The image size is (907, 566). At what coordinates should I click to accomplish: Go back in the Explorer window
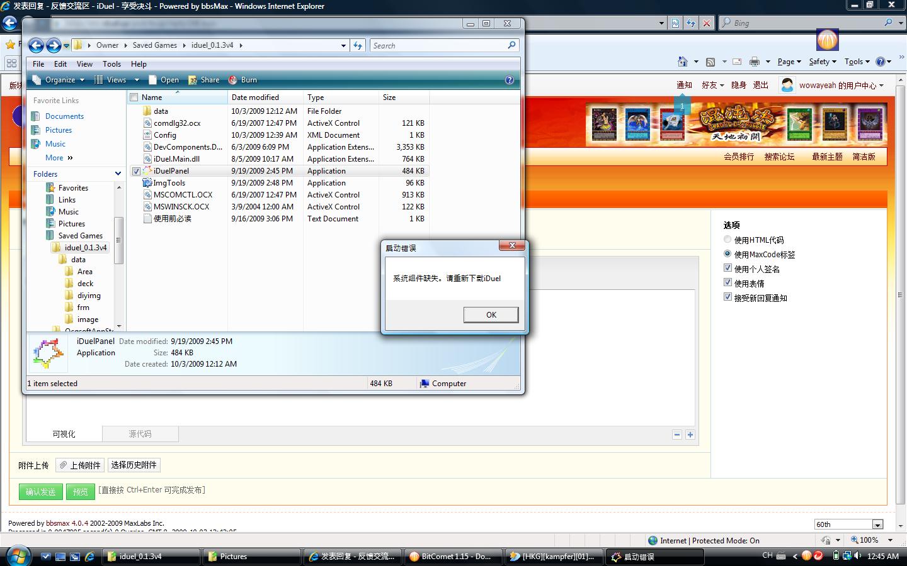point(37,45)
